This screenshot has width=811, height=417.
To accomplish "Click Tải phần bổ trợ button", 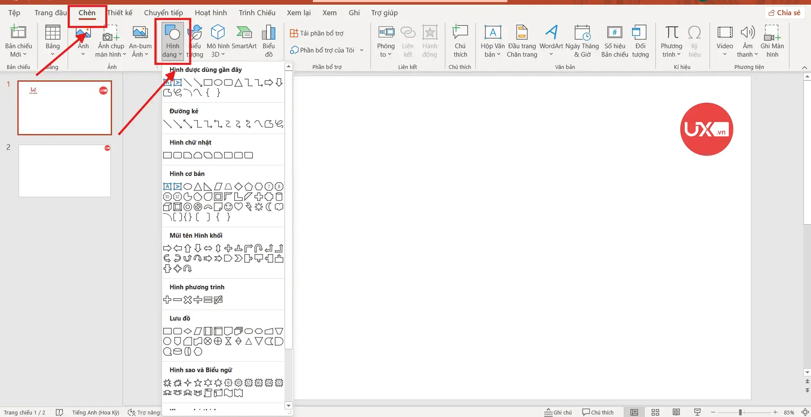I will 317,33.
